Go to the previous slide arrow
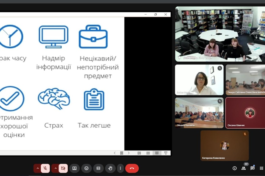 [x=115, y=153]
